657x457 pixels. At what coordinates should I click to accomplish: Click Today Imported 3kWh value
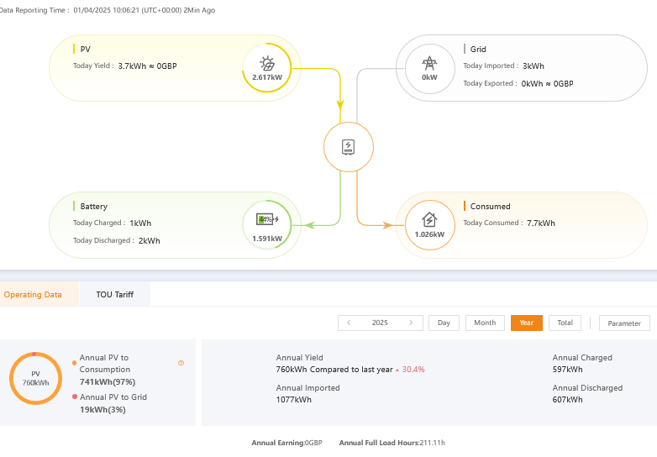pos(533,66)
